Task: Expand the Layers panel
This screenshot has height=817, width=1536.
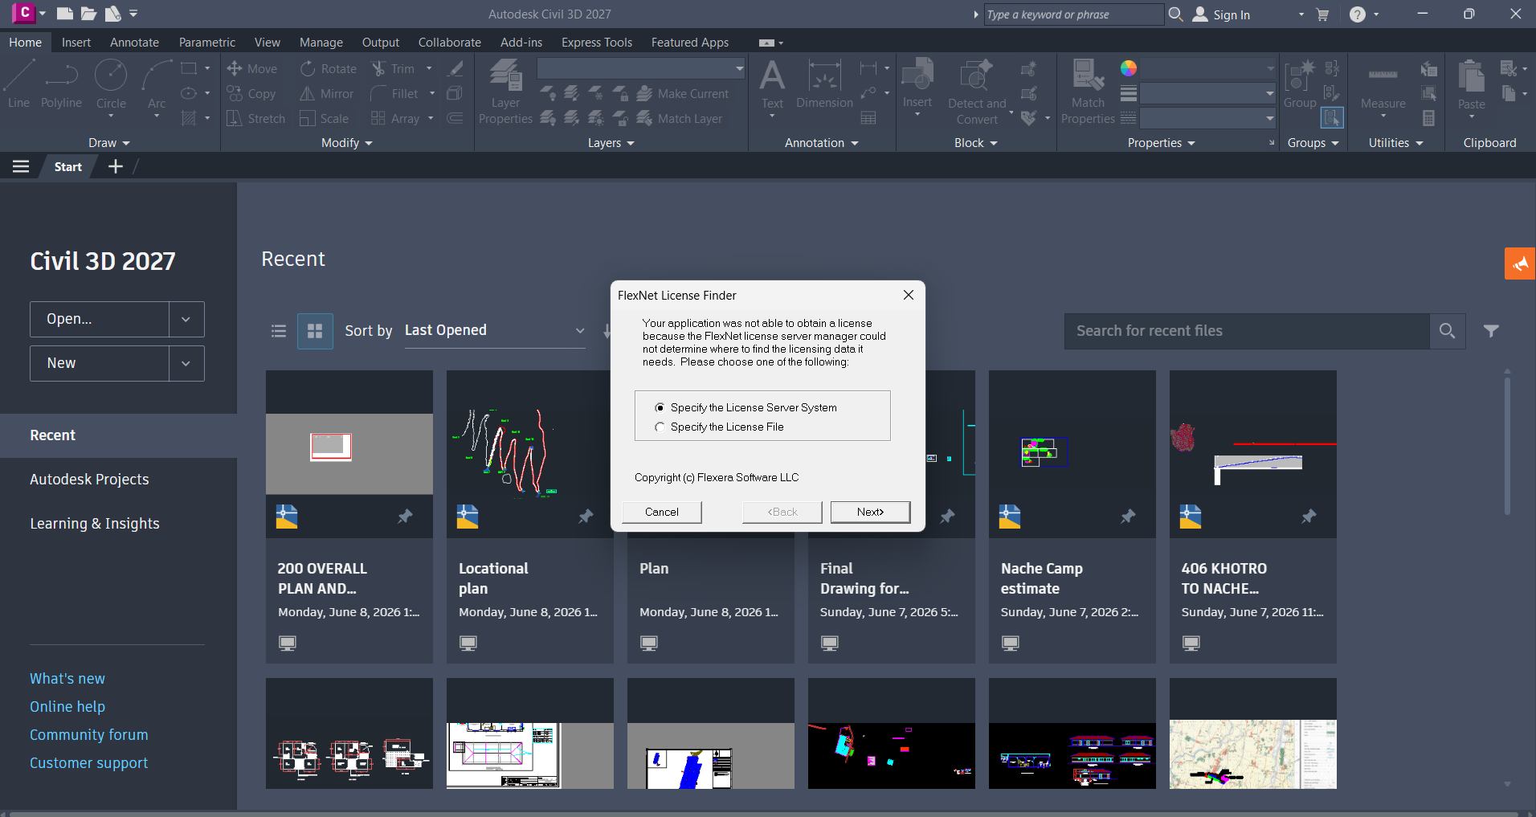Action: [611, 143]
